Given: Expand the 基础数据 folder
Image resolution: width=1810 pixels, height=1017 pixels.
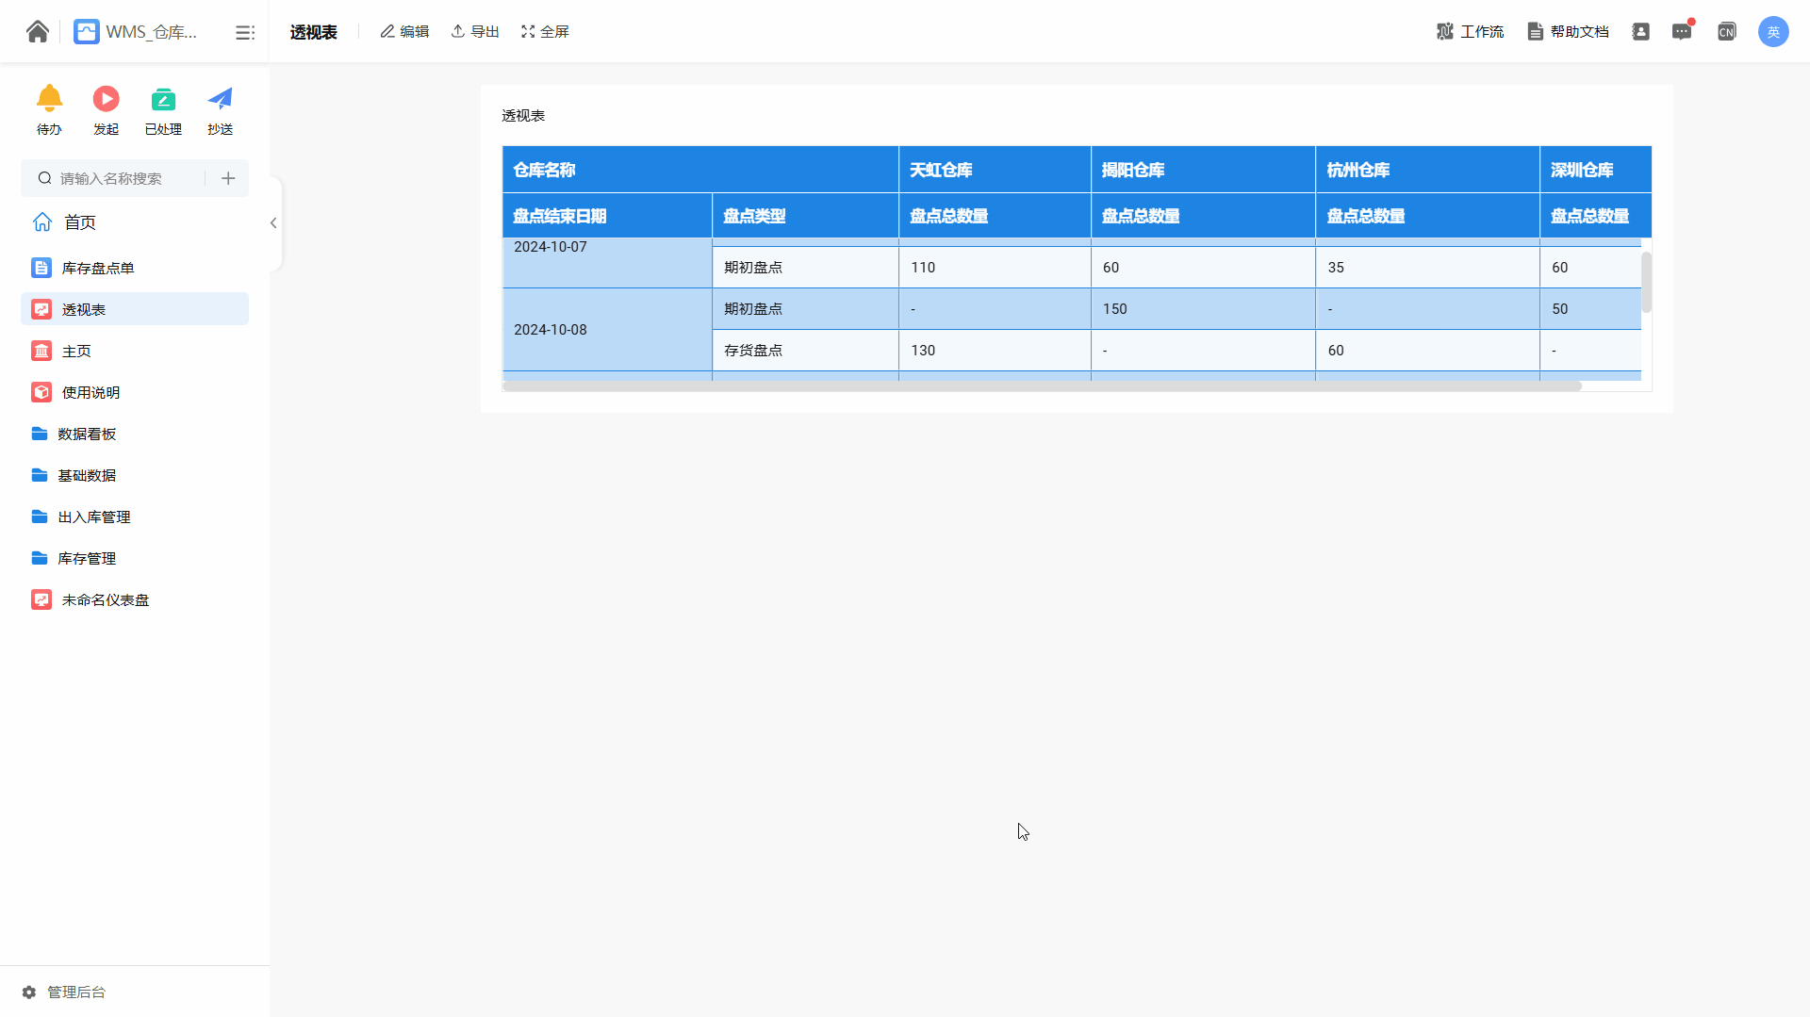Looking at the screenshot, I should tap(135, 475).
